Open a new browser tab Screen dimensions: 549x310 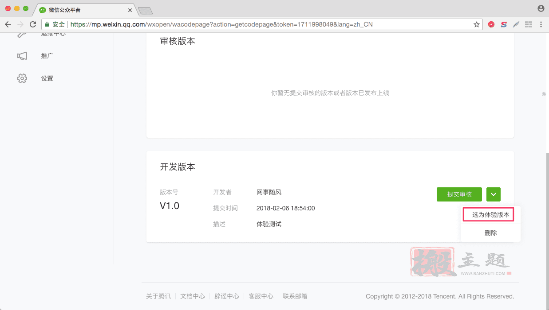[x=145, y=10]
